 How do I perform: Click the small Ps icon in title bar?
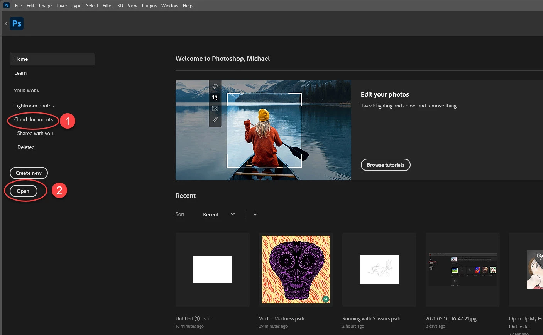(7, 5)
